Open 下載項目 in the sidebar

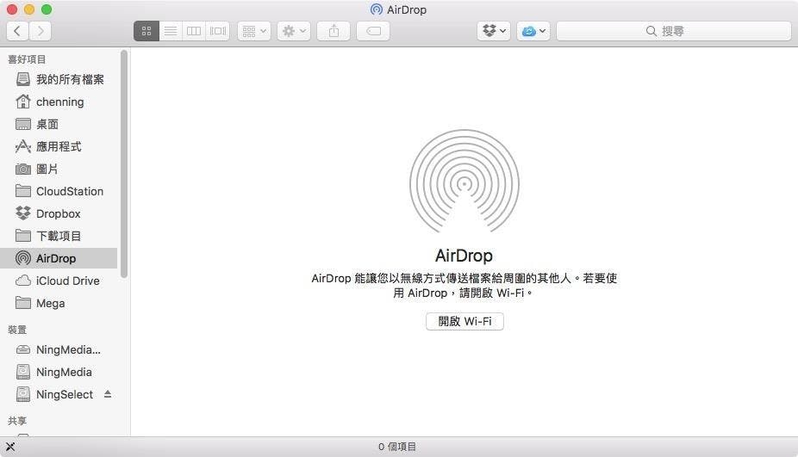point(60,236)
